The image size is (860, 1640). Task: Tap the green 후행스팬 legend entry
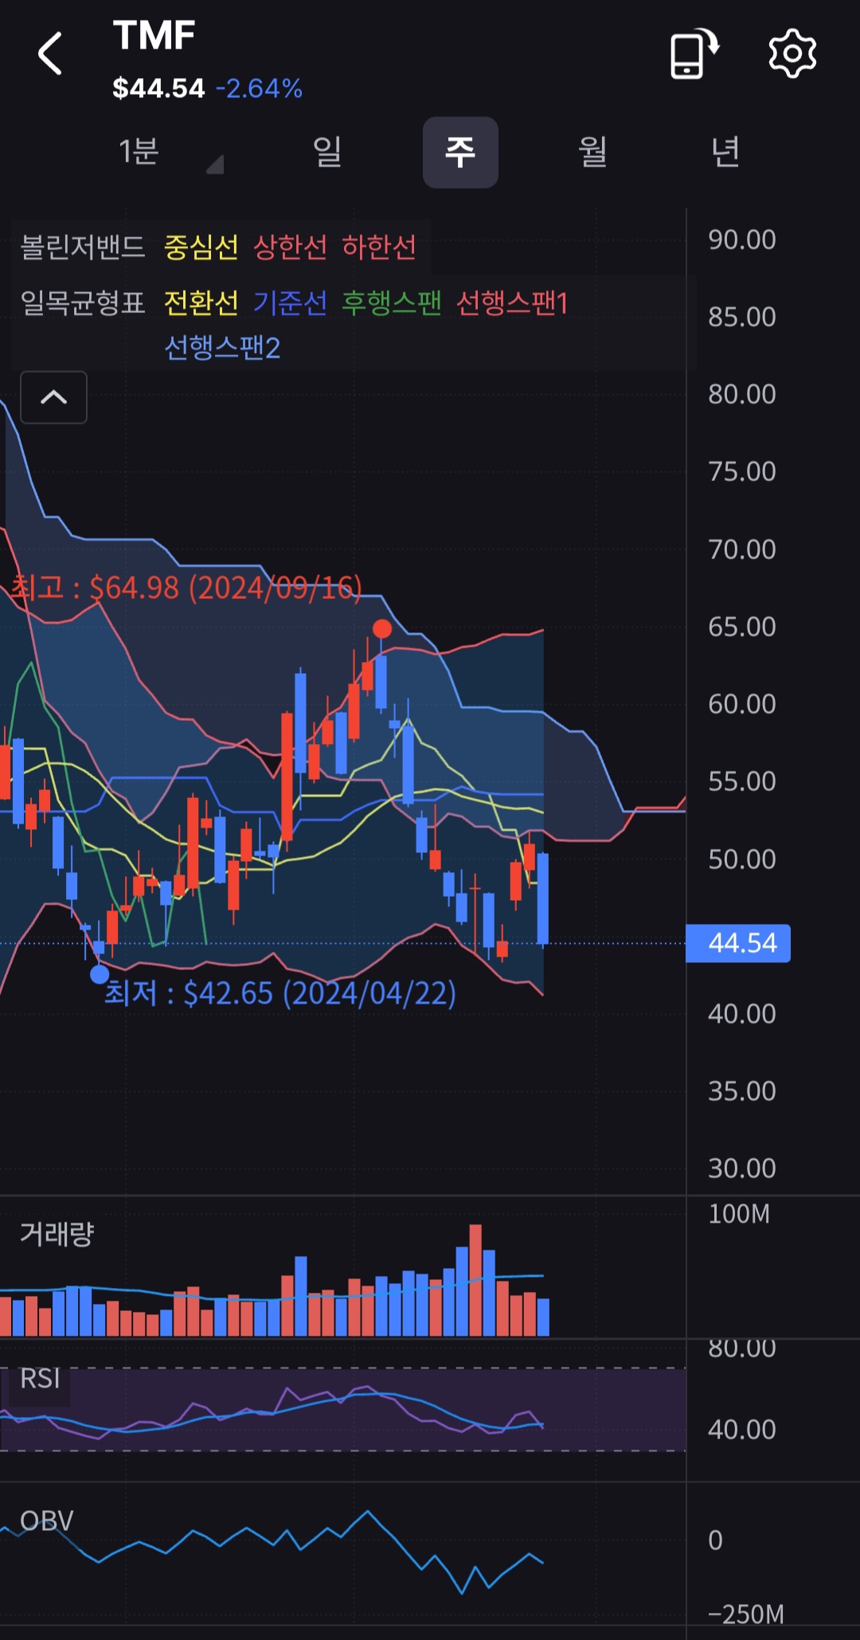[x=391, y=303]
